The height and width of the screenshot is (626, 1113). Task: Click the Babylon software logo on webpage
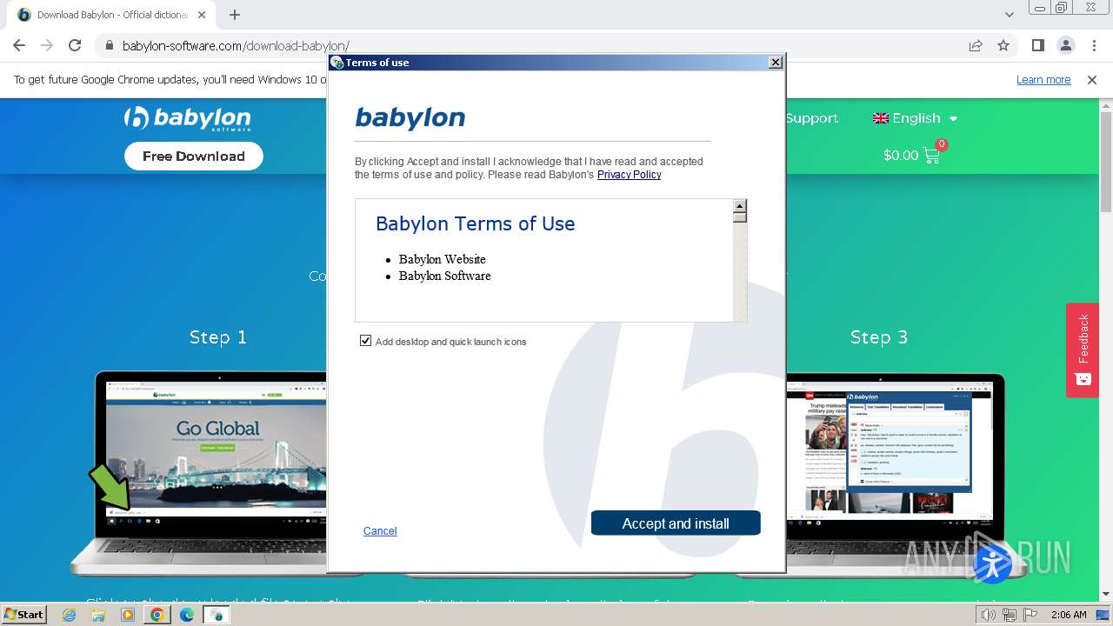tap(187, 118)
